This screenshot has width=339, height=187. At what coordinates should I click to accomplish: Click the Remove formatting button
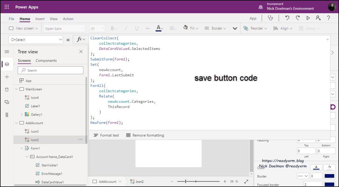pos(145,135)
